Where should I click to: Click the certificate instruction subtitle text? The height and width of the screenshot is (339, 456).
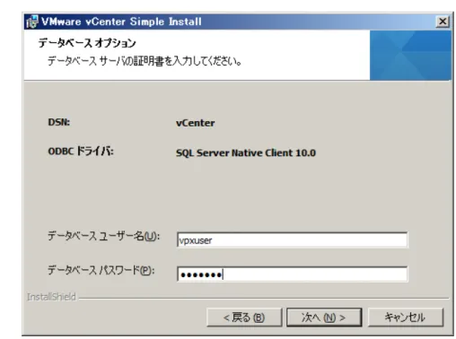coord(145,61)
